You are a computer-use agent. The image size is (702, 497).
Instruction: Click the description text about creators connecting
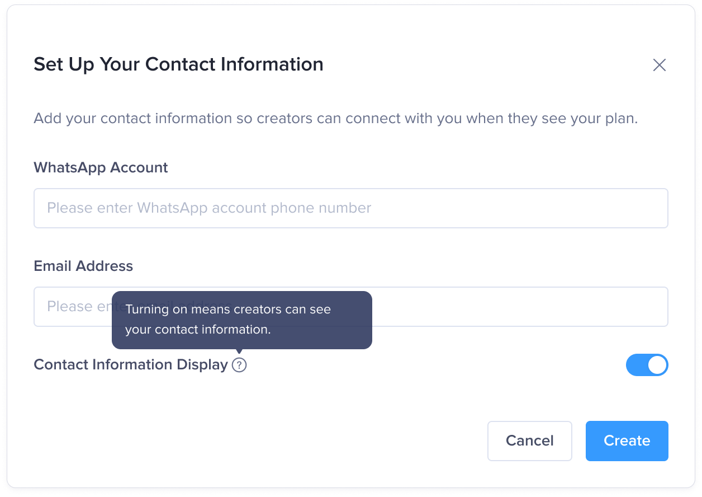pos(335,119)
